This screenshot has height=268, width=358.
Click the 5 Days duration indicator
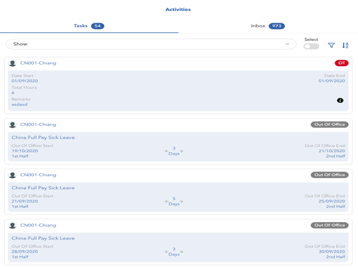click(x=174, y=201)
